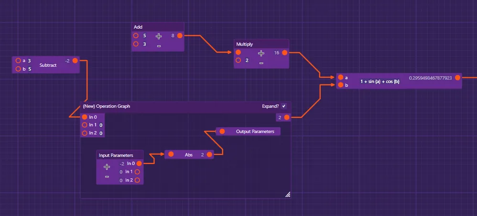Click Input Parameters In 2 output port
Image resolution: width=477 pixels, height=216 pixels.
point(137,180)
